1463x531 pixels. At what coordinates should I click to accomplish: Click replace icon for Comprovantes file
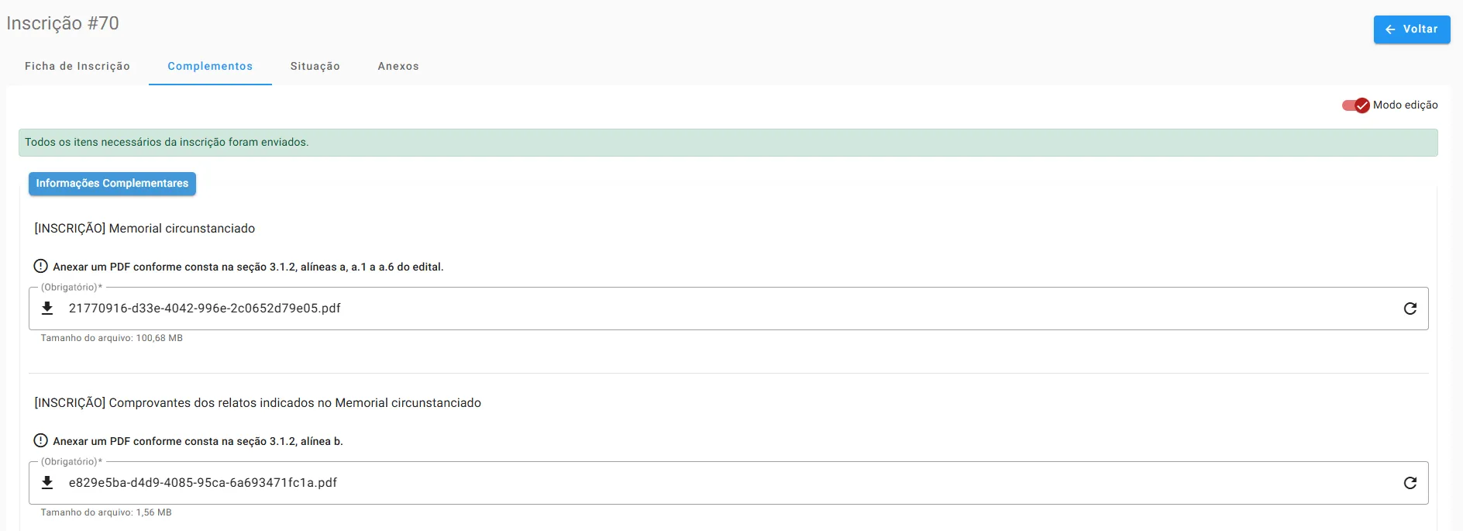pos(1410,483)
